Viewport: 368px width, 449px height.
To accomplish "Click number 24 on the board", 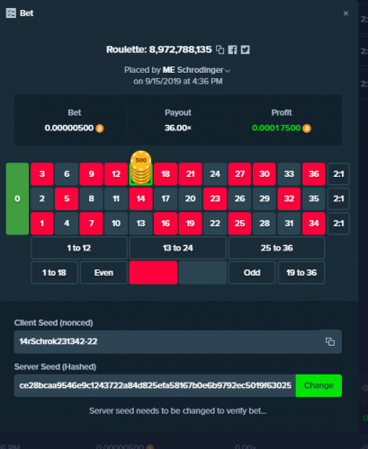I will (215, 174).
